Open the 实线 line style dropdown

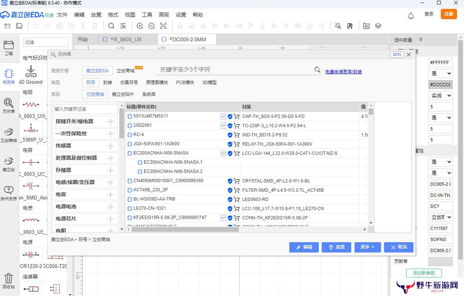(x=440, y=95)
